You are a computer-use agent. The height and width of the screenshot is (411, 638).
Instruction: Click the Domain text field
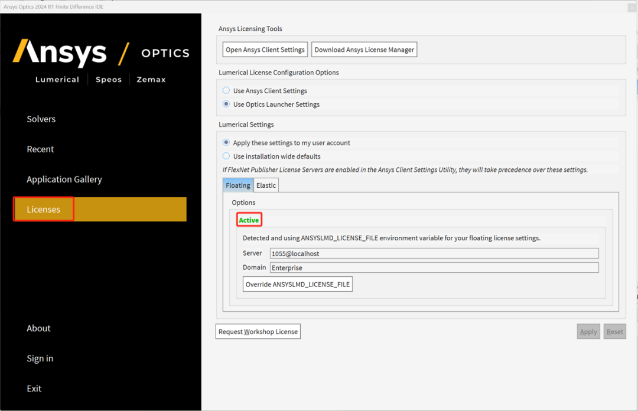434,268
